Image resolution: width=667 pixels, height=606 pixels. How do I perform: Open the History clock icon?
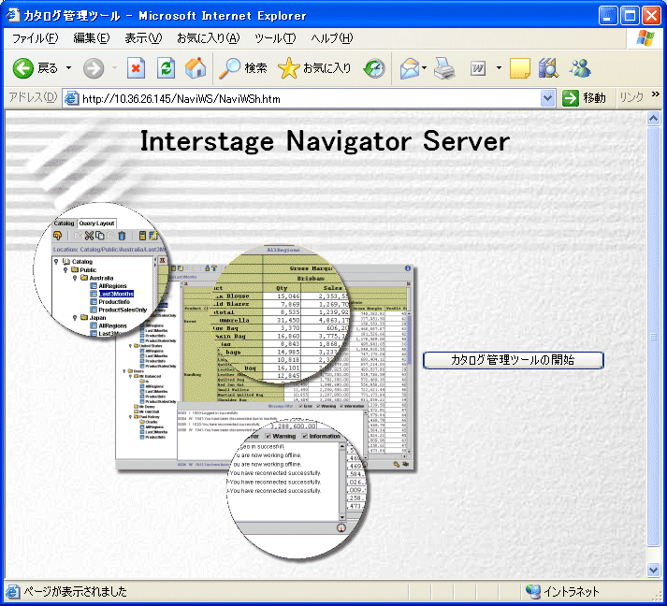[x=374, y=68]
